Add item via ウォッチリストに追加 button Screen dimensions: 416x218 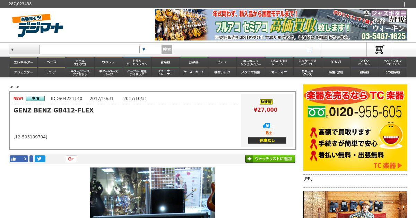270,159
